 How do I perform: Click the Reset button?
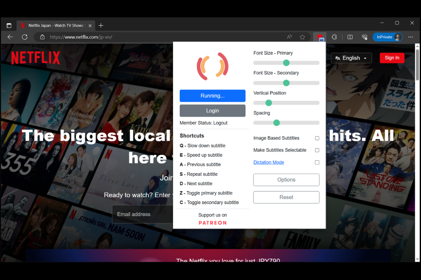[286, 197]
